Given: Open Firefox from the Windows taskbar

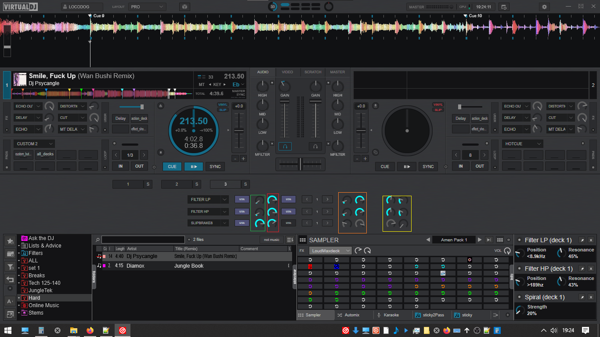Looking at the screenshot, I should coord(90,330).
